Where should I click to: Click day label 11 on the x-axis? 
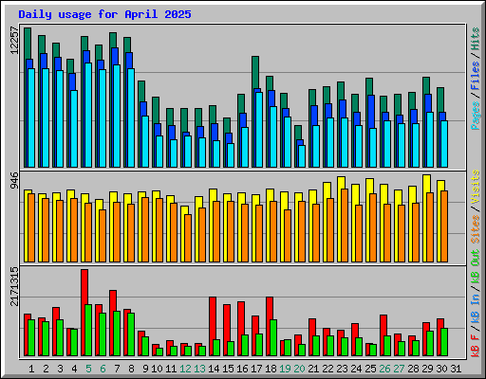coord(171,369)
